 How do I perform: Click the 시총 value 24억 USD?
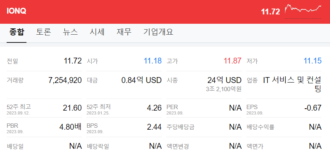pyautogui.click(x=224, y=80)
